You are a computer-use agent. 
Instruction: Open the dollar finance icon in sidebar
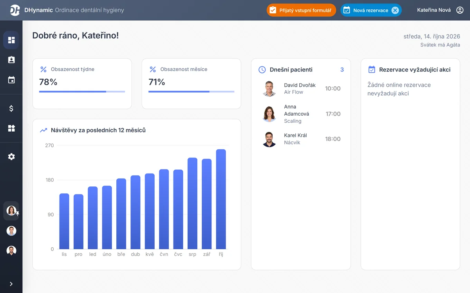[11, 109]
